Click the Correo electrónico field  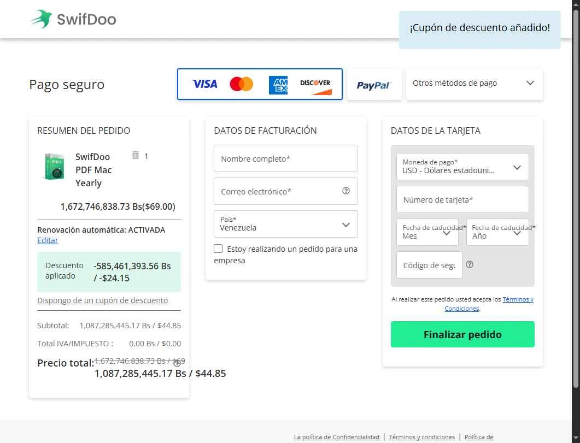pos(285,191)
